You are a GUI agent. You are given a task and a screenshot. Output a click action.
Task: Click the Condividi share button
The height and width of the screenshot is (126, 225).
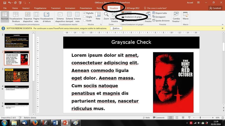[215, 8]
